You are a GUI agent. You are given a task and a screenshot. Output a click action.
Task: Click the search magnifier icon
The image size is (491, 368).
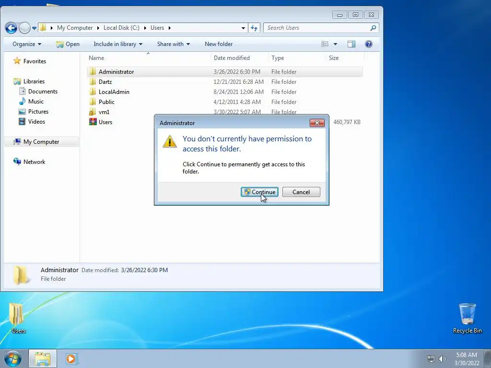[x=373, y=28]
